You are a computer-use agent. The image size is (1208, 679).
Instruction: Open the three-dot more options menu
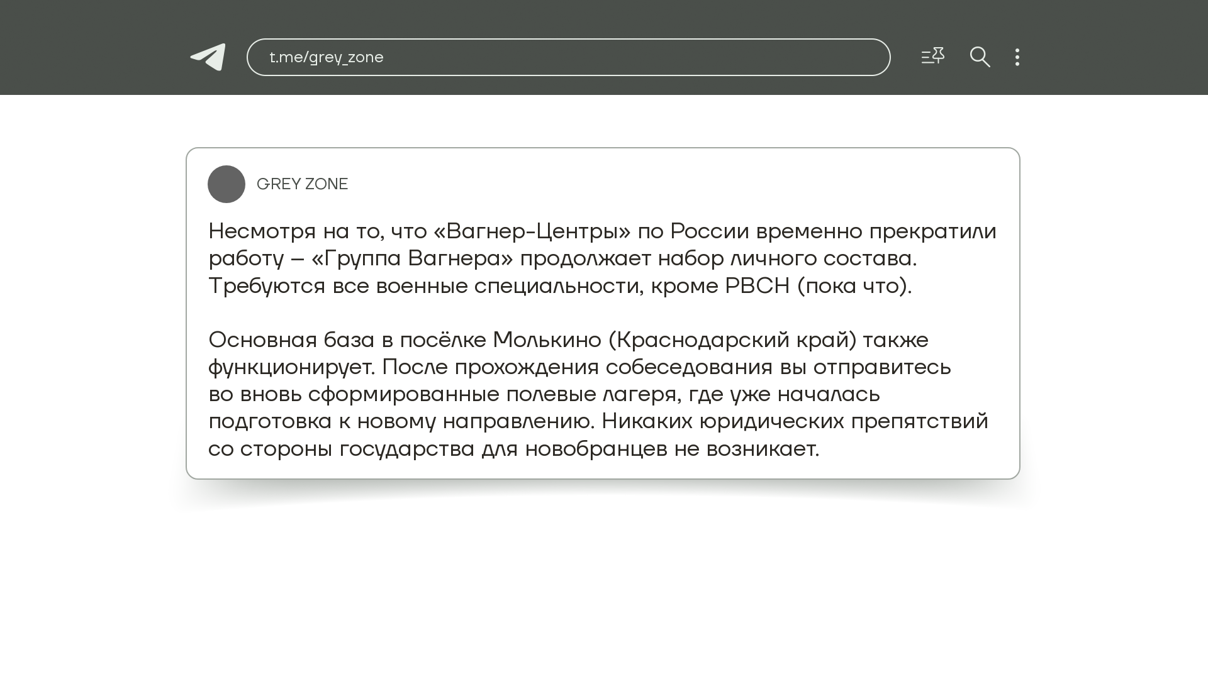(1017, 57)
